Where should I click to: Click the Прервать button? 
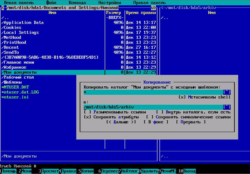[191, 122]
